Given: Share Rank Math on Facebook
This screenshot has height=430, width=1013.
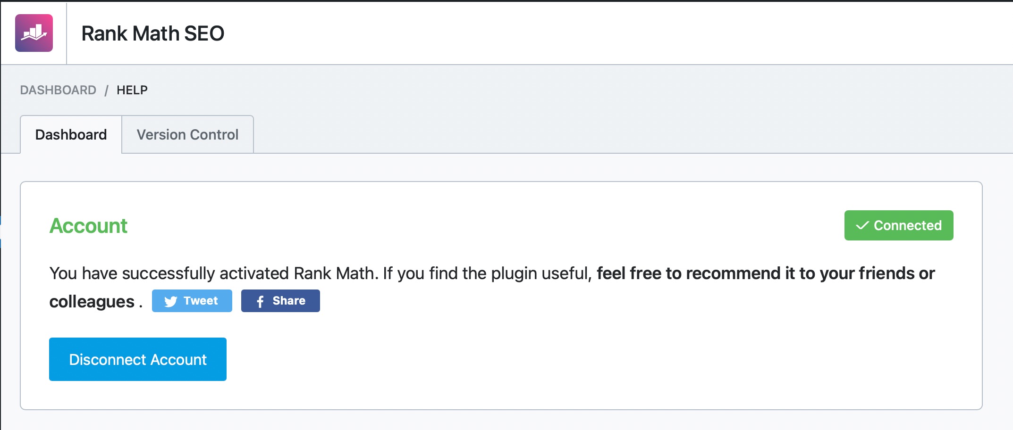Looking at the screenshot, I should [280, 301].
